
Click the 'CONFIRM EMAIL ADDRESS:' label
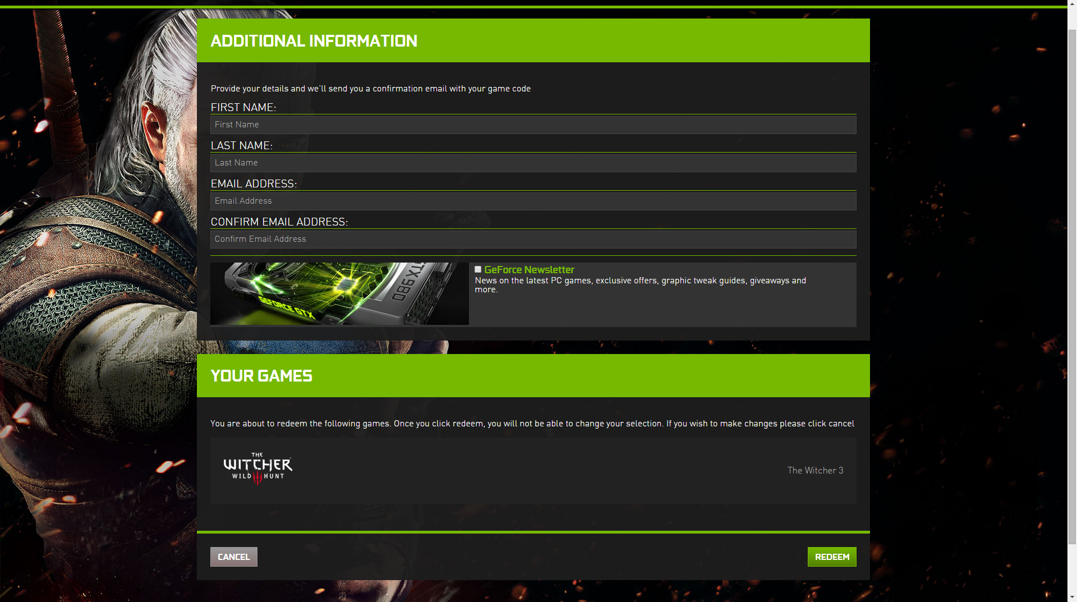pyautogui.click(x=279, y=222)
